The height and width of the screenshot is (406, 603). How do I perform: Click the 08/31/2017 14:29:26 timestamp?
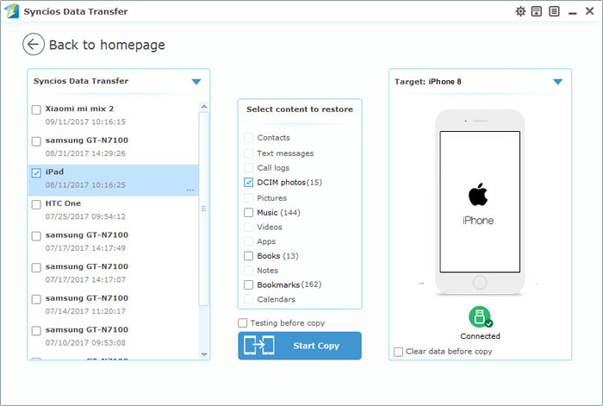85,153
